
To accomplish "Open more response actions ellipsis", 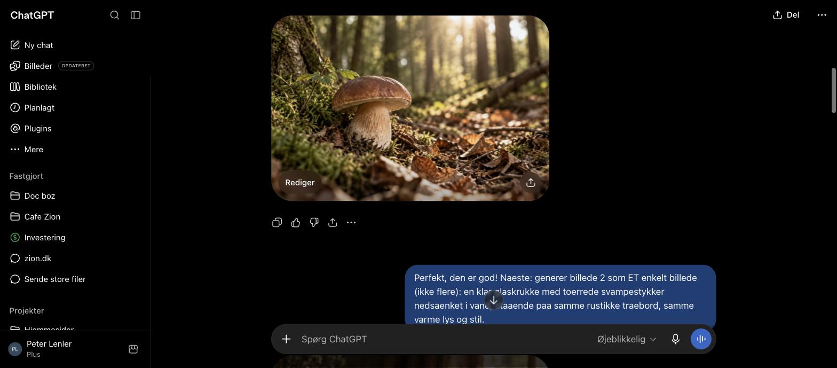I will pyautogui.click(x=351, y=223).
